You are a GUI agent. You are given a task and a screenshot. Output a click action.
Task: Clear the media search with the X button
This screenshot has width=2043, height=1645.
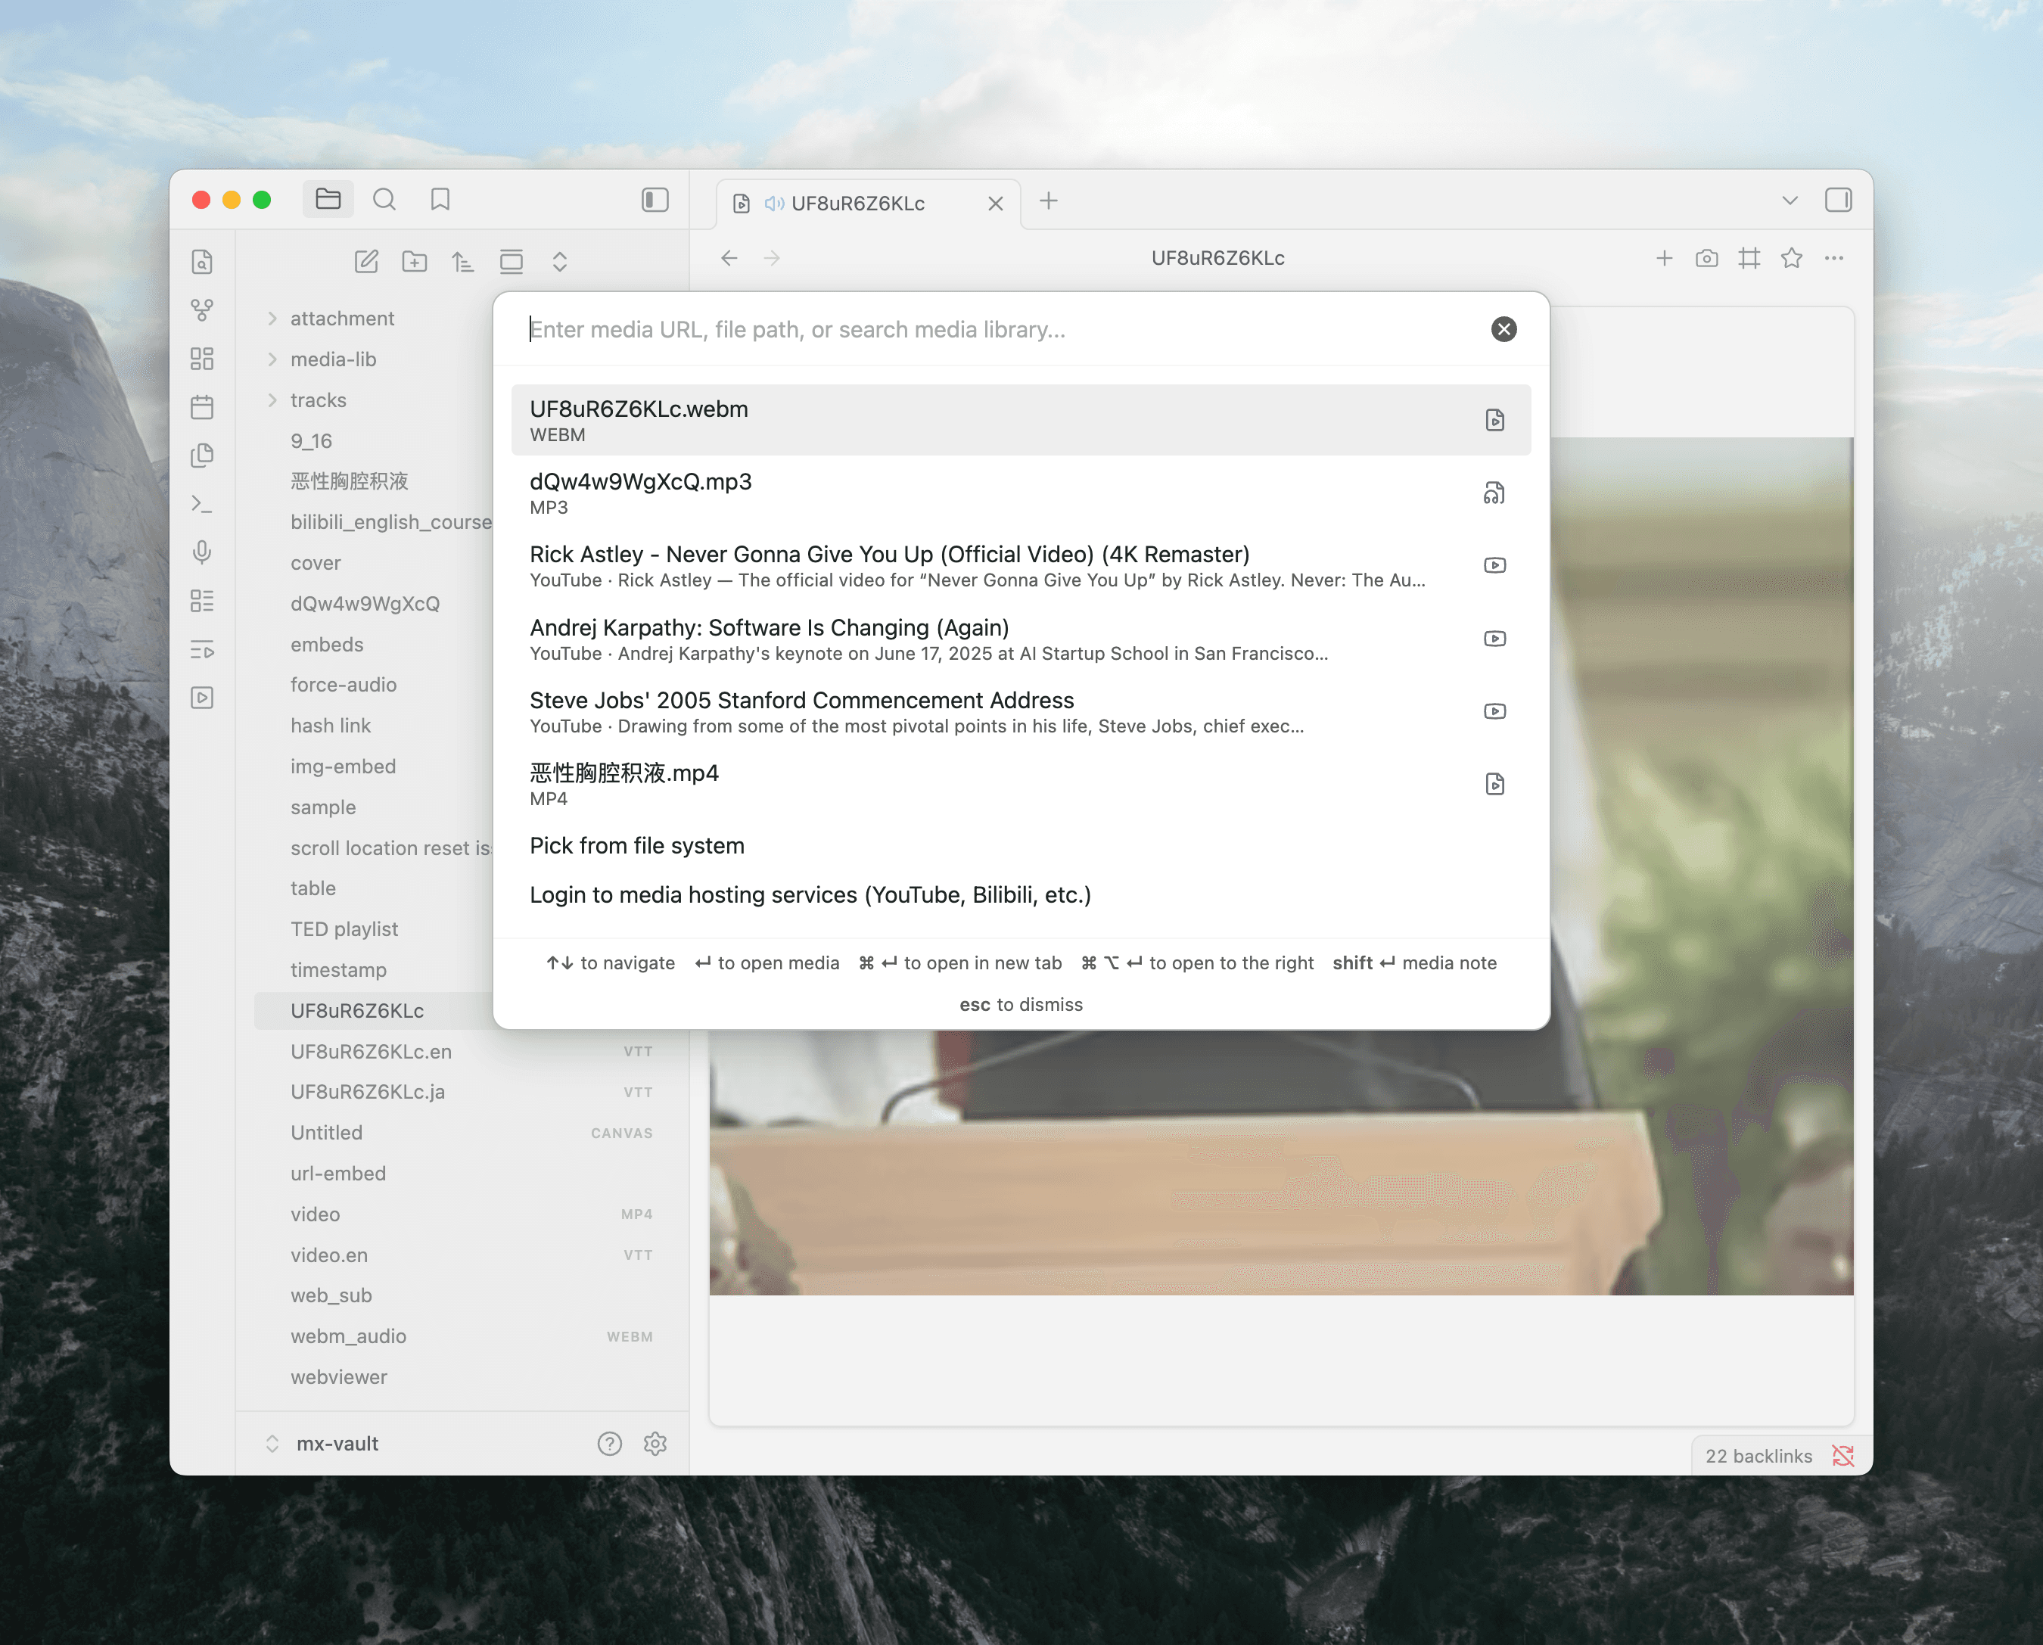coord(1503,329)
